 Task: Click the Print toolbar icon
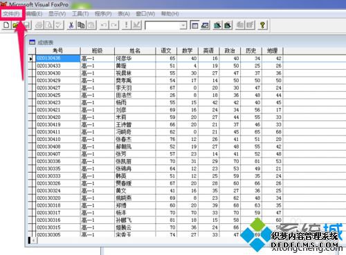coord(39,25)
